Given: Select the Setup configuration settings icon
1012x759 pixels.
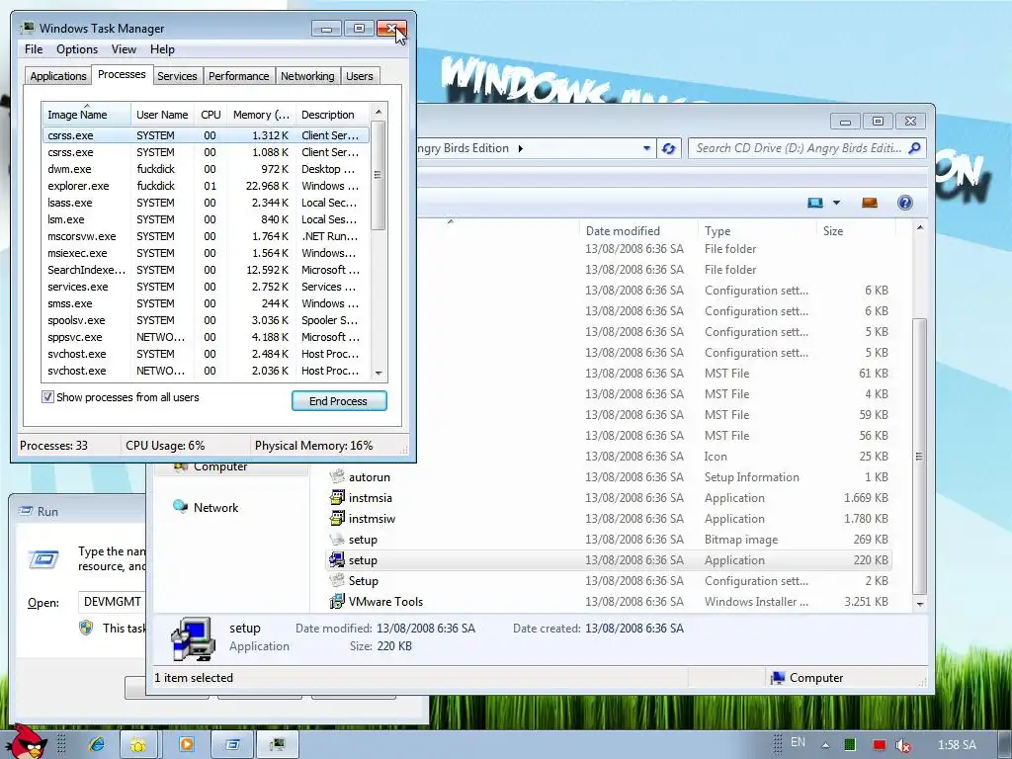Looking at the screenshot, I should click(x=337, y=580).
